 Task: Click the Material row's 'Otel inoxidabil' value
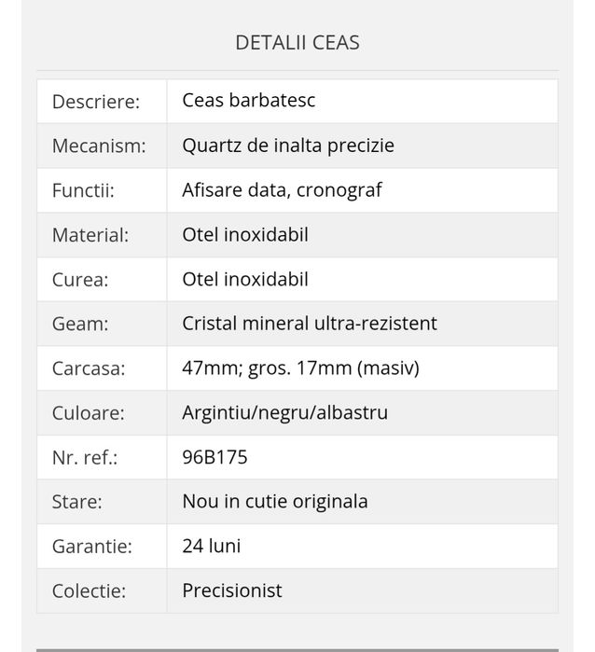(x=245, y=235)
